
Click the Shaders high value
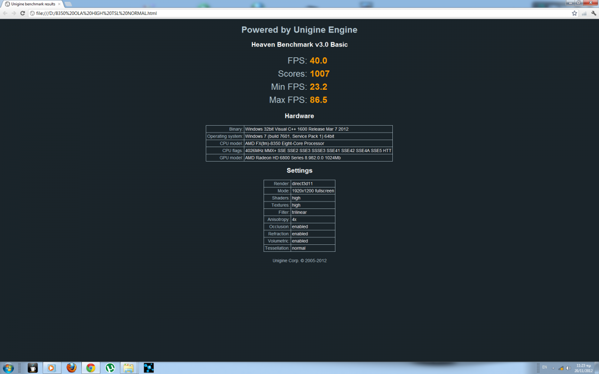313,198
